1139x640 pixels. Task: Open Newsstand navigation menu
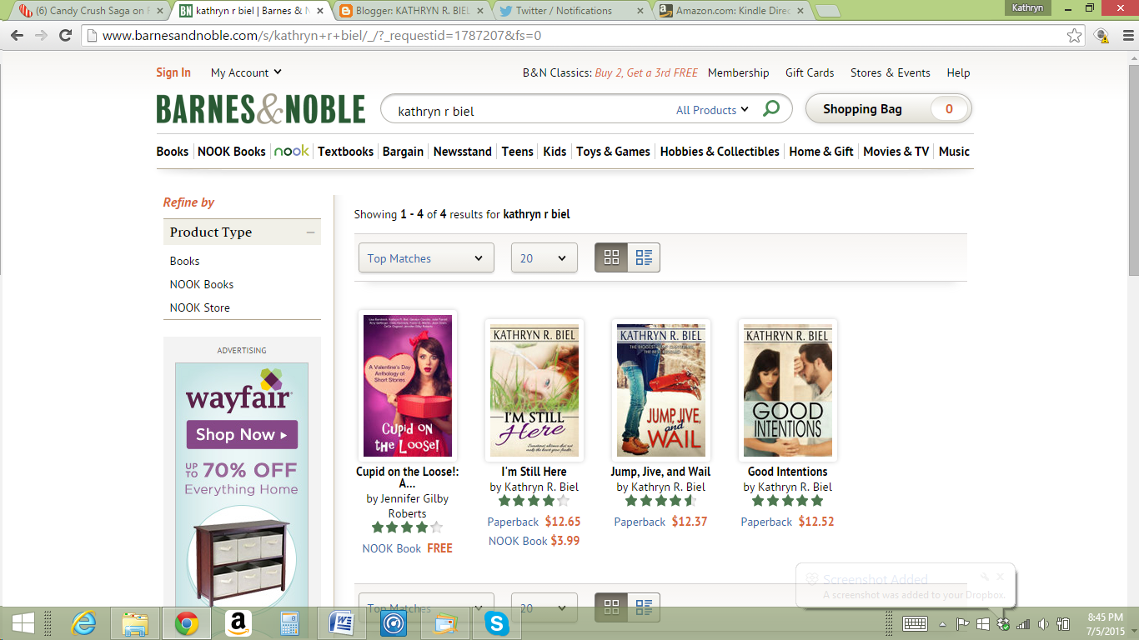click(463, 151)
